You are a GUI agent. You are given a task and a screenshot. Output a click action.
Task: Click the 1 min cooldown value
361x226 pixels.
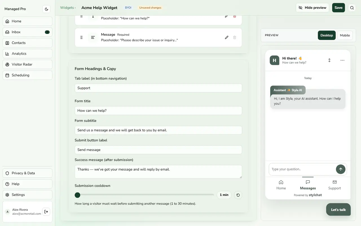point(224,195)
